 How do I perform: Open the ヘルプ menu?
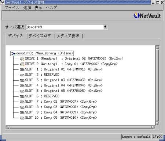coord(51,8)
